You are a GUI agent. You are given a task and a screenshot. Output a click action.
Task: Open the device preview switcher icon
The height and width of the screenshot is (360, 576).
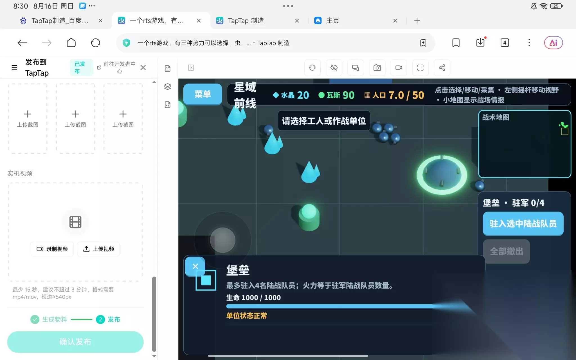point(355,68)
